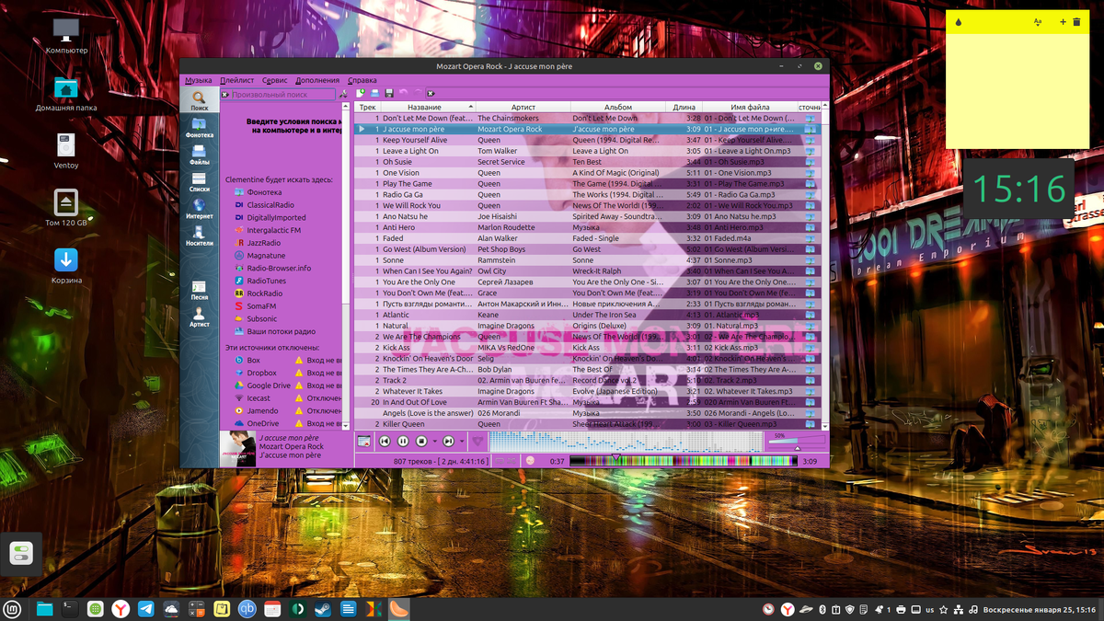
Task: Clear the playlist filter field icon
Action: [x=431, y=93]
